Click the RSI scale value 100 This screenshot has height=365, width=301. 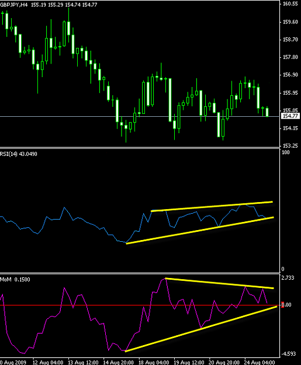click(x=286, y=152)
